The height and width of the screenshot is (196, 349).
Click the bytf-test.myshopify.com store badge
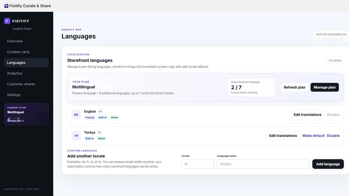point(331,34)
